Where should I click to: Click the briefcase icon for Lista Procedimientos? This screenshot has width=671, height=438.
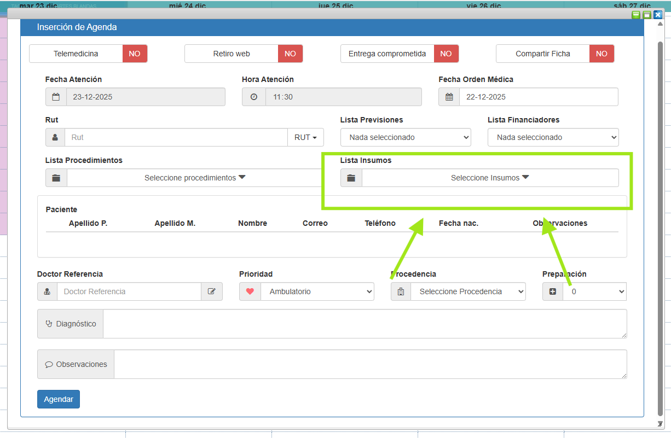56,178
